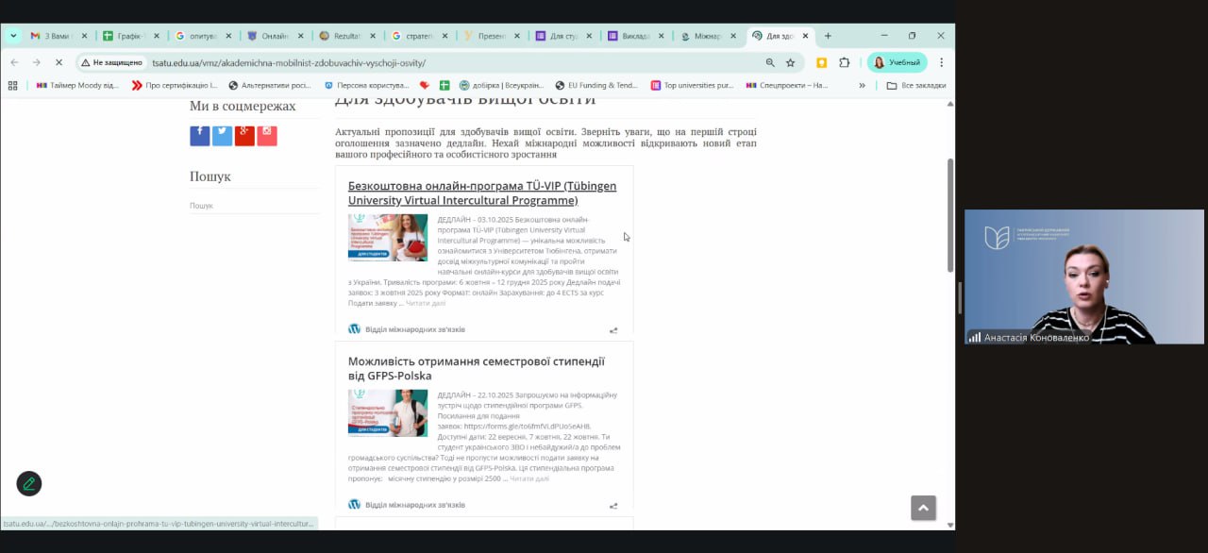Open the TÜ-VIP post thumbnail image
Screen dimensions: 1208x553
coord(388,238)
